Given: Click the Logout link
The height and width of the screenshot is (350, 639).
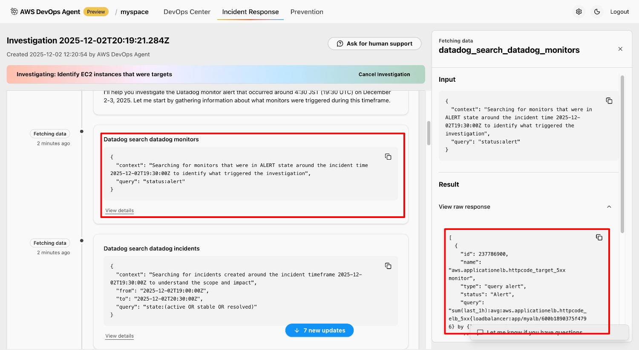Looking at the screenshot, I should pyautogui.click(x=619, y=11).
